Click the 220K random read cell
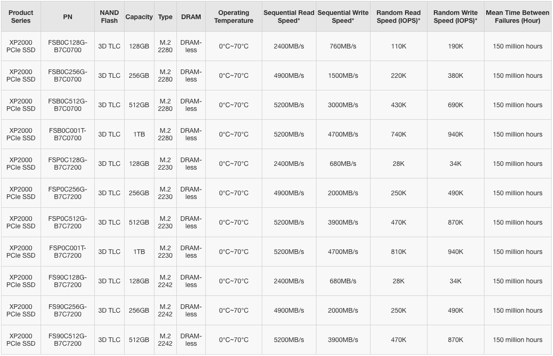This screenshot has height=356, width=553. (x=399, y=75)
